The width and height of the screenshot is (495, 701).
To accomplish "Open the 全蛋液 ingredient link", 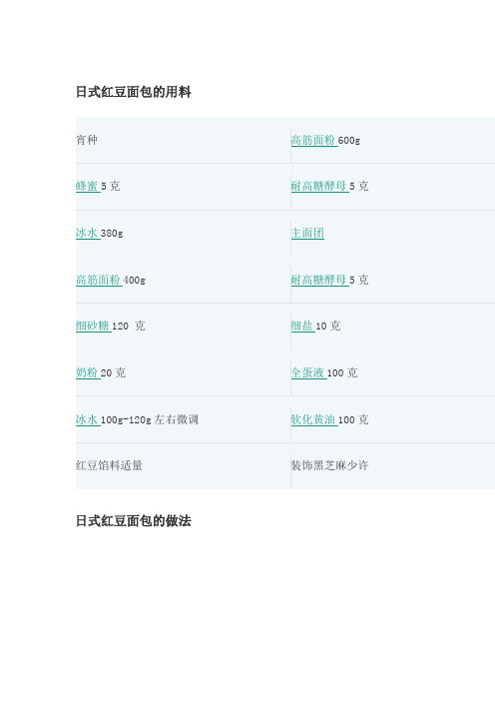I will click(x=308, y=372).
